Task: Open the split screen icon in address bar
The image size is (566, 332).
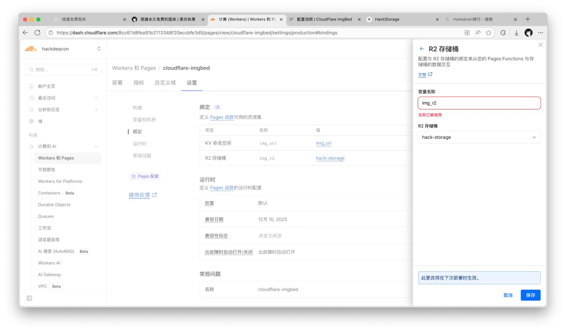Action: click(467, 32)
